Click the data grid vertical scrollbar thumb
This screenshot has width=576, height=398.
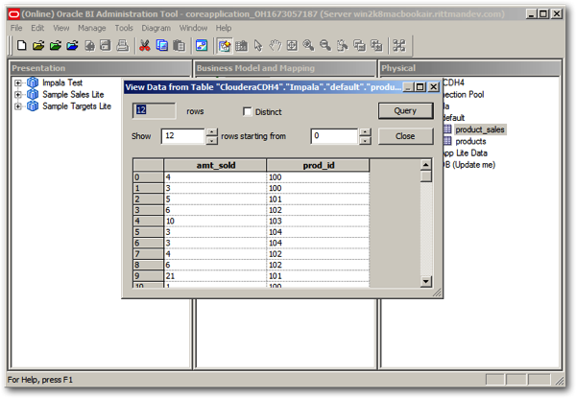425,176
